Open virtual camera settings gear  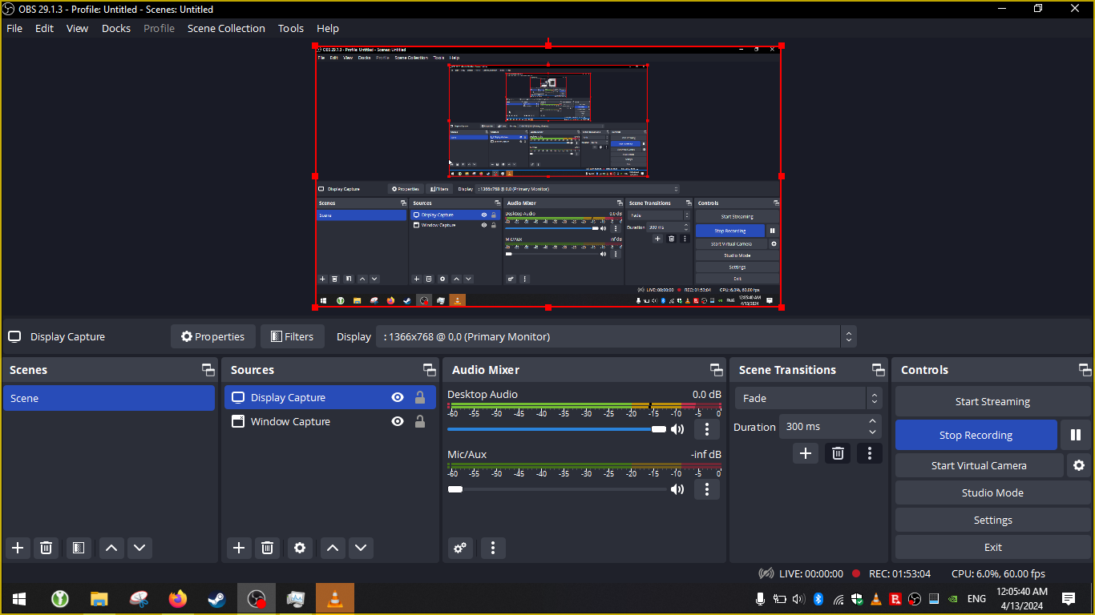pyautogui.click(x=1079, y=465)
